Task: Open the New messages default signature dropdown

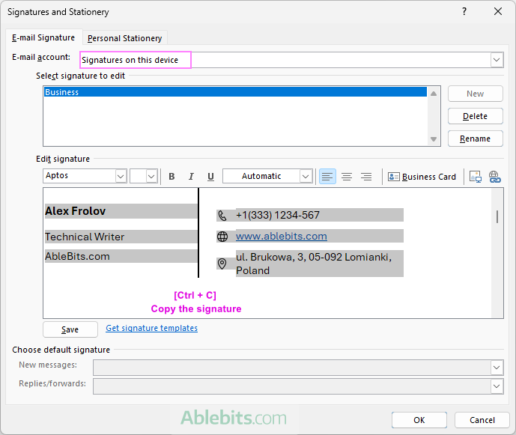Action: click(x=497, y=368)
